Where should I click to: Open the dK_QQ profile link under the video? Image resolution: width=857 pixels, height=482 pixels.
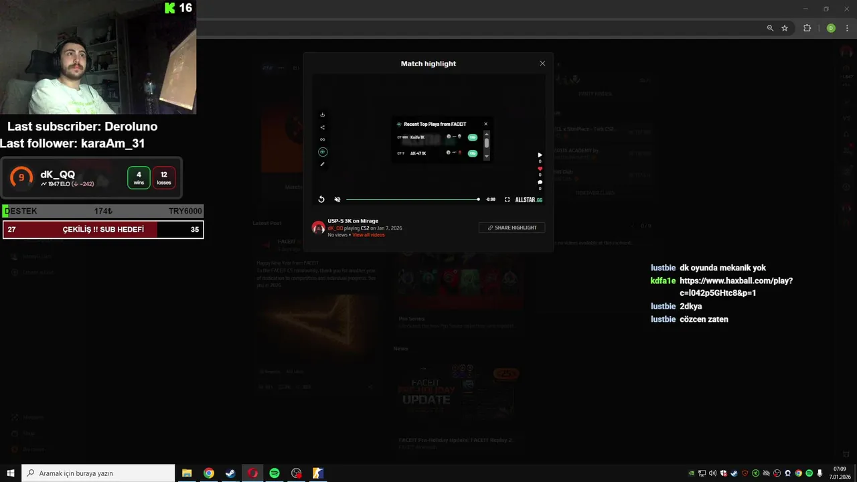[x=335, y=228]
